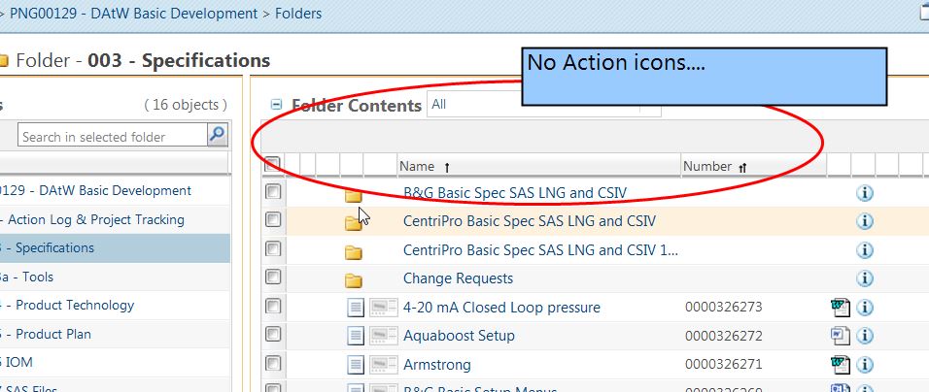Open info icon for B&G Basic Spec
The height and width of the screenshot is (392, 929).
point(865,193)
